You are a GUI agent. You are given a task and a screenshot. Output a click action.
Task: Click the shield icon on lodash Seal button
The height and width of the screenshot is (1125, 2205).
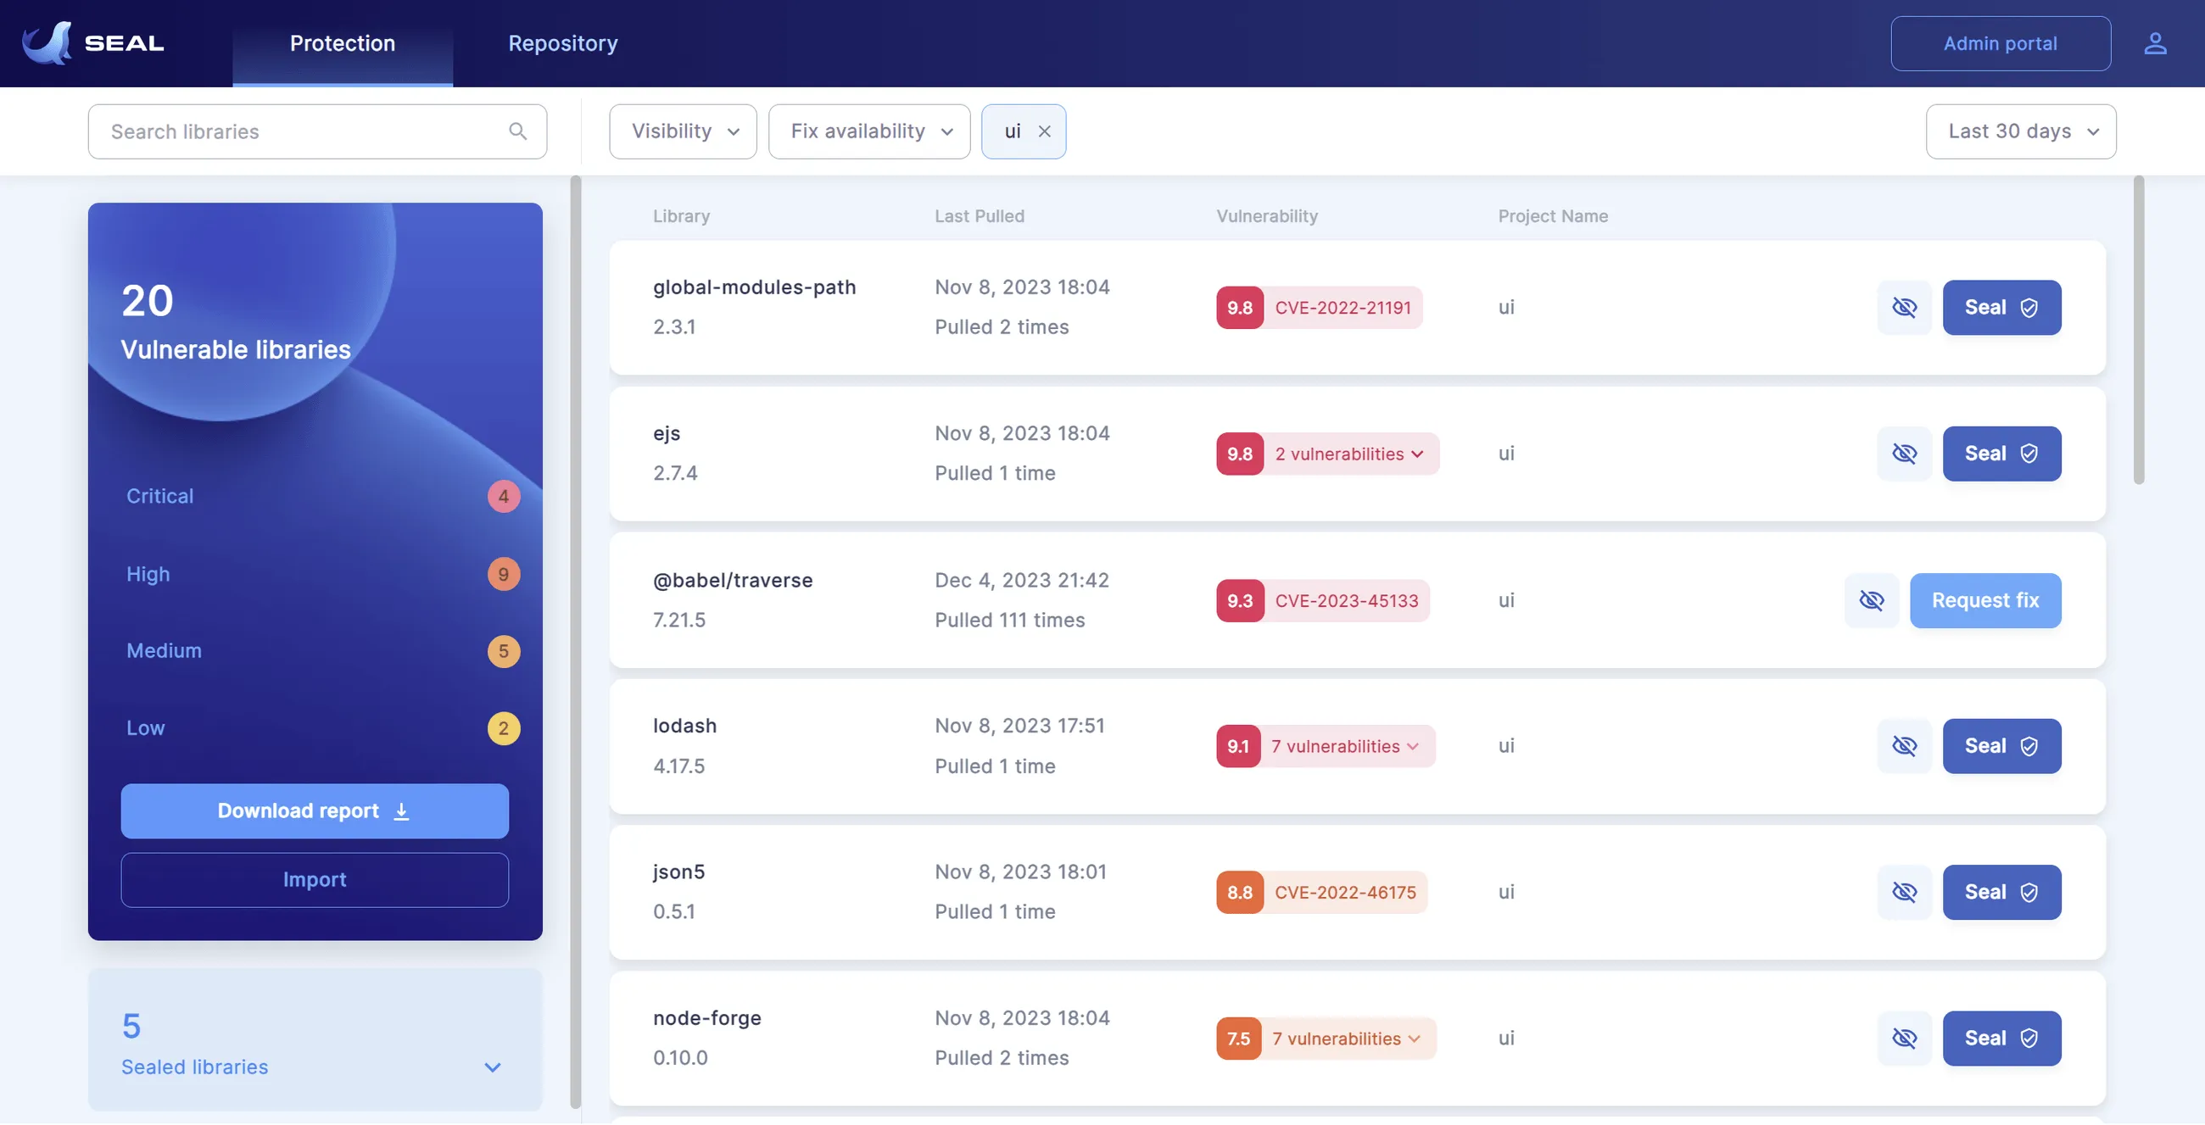click(x=2030, y=746)
